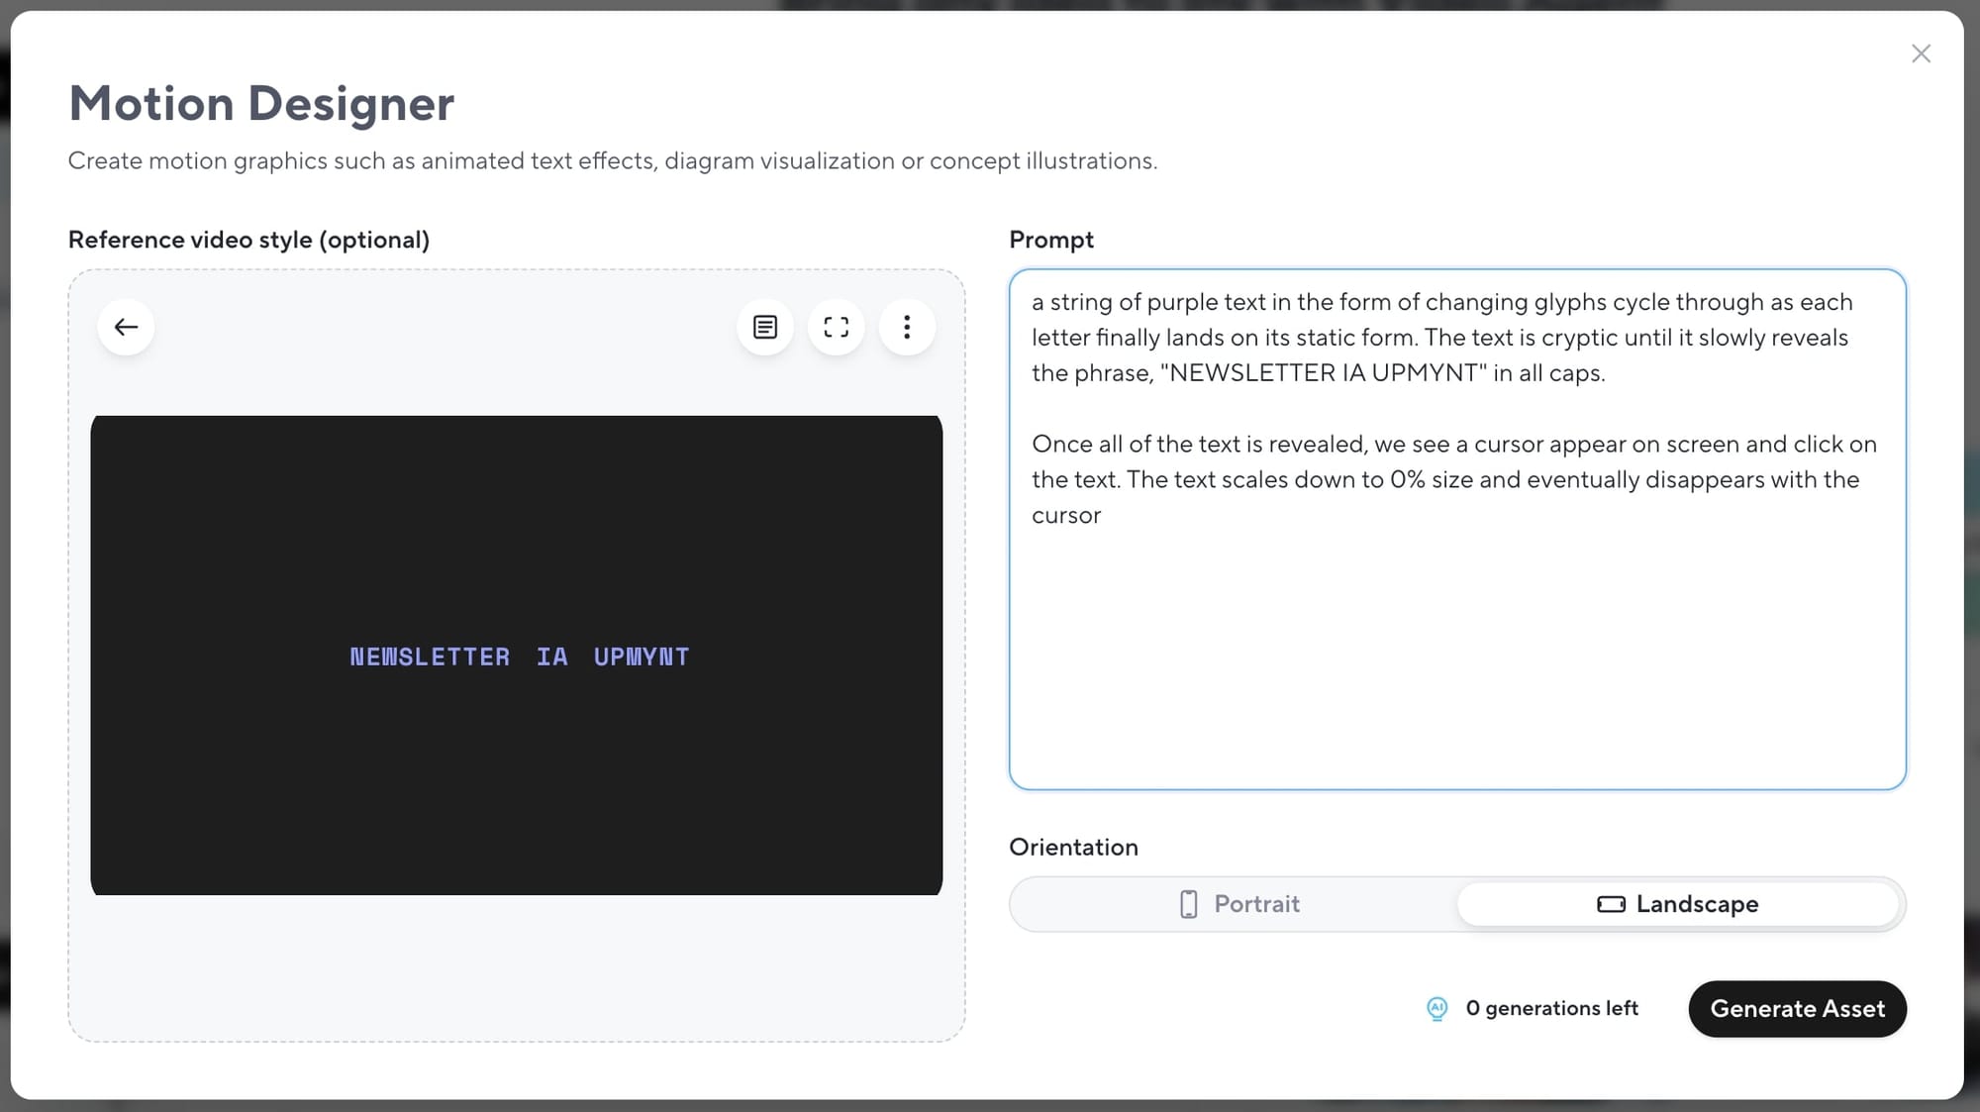
Task: Select Landscape orientation
Action: (1679, 904)
